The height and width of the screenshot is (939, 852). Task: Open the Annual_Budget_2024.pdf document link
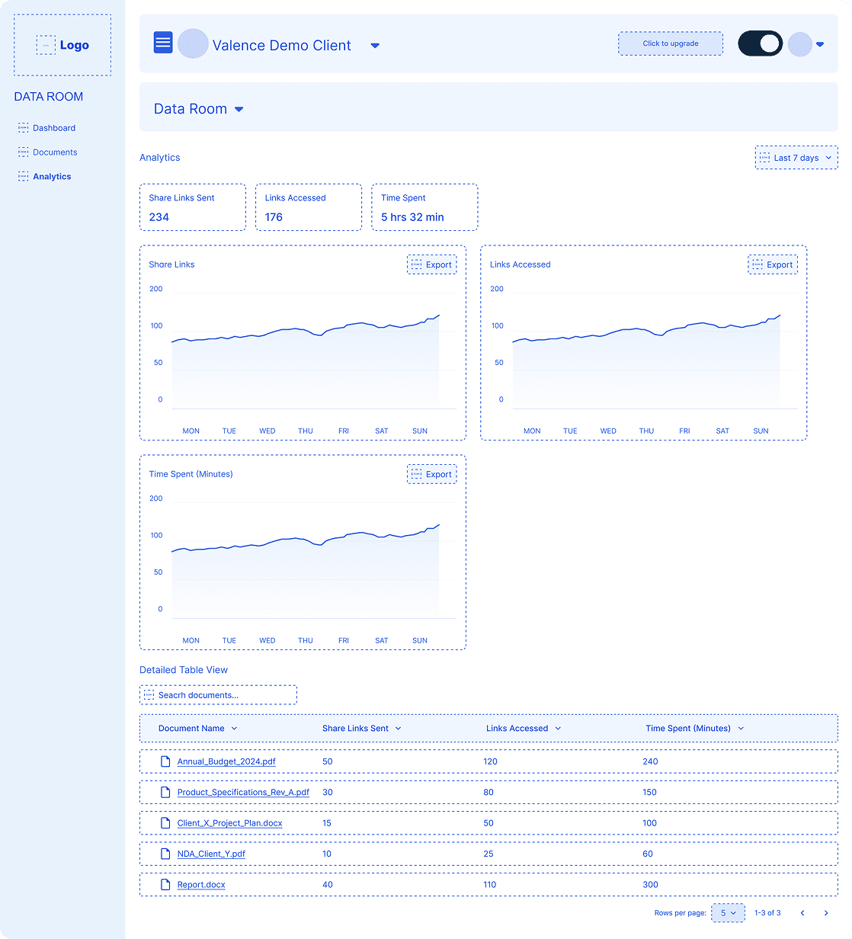point(226,761)
